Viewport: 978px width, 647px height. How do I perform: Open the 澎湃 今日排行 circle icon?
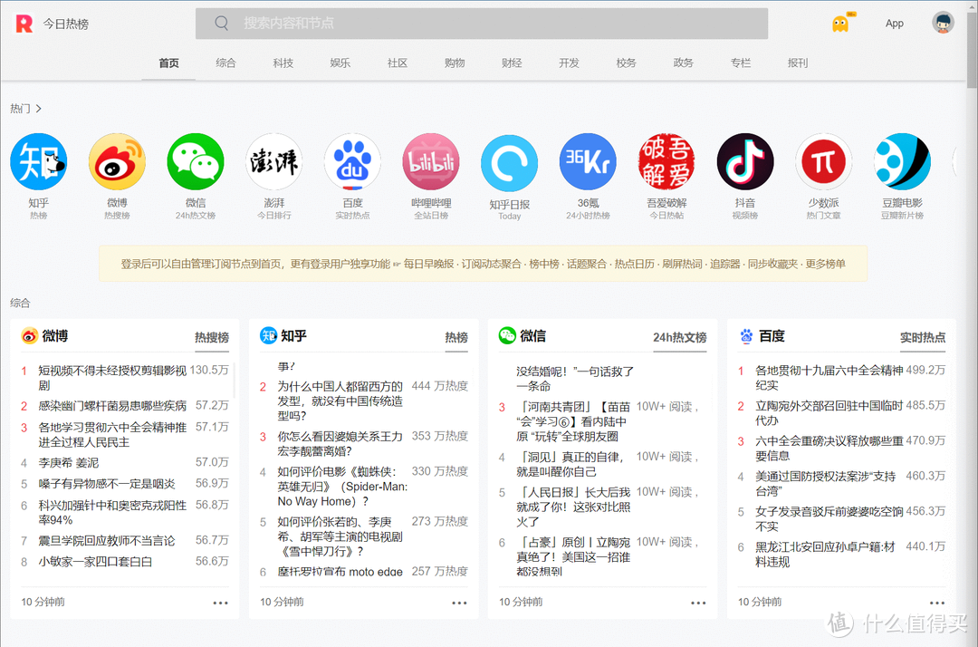274,162
